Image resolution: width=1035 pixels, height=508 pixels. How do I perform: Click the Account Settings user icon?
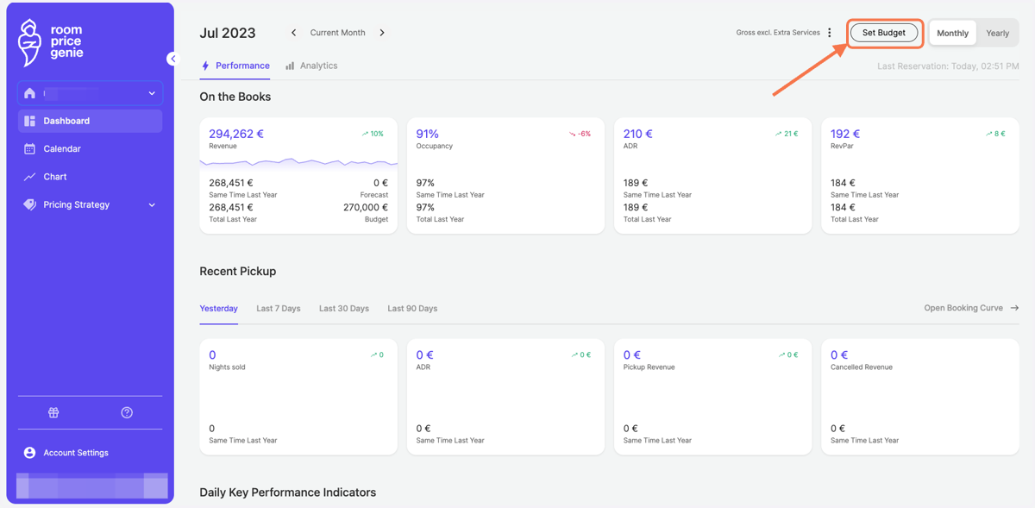point(29,453)
